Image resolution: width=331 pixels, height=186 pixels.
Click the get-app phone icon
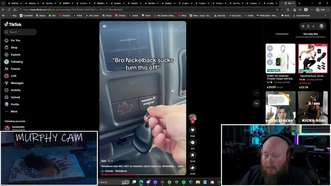point(308,26)
